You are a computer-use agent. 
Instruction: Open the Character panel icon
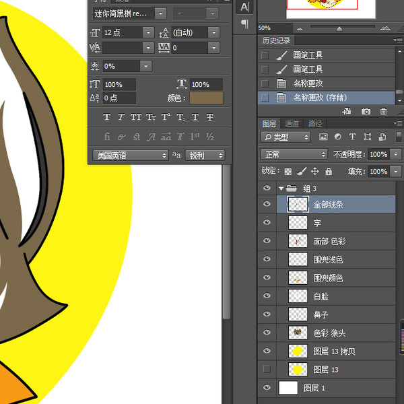coord(244,7)
